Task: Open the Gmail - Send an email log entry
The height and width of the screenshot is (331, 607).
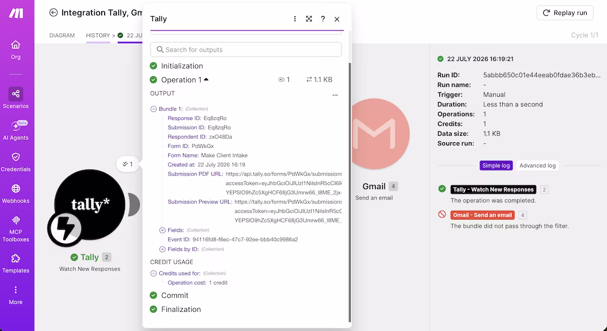Action: (x=483, y=215)
